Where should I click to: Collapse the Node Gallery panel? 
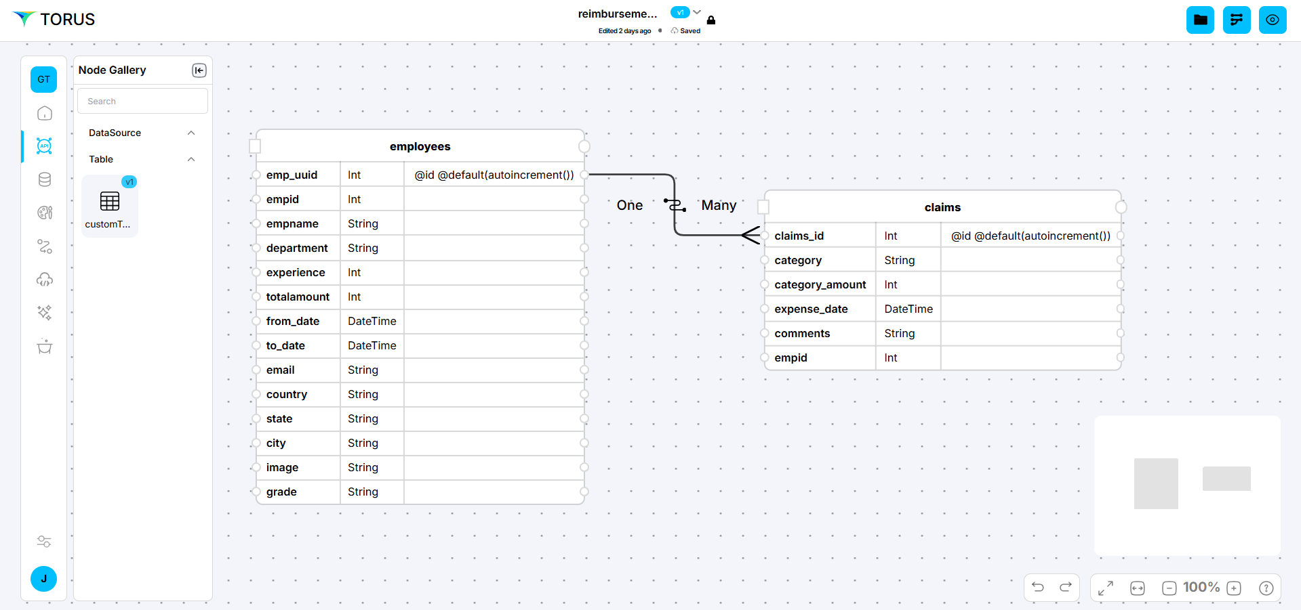pyautogui.click(x=199, y=70)
